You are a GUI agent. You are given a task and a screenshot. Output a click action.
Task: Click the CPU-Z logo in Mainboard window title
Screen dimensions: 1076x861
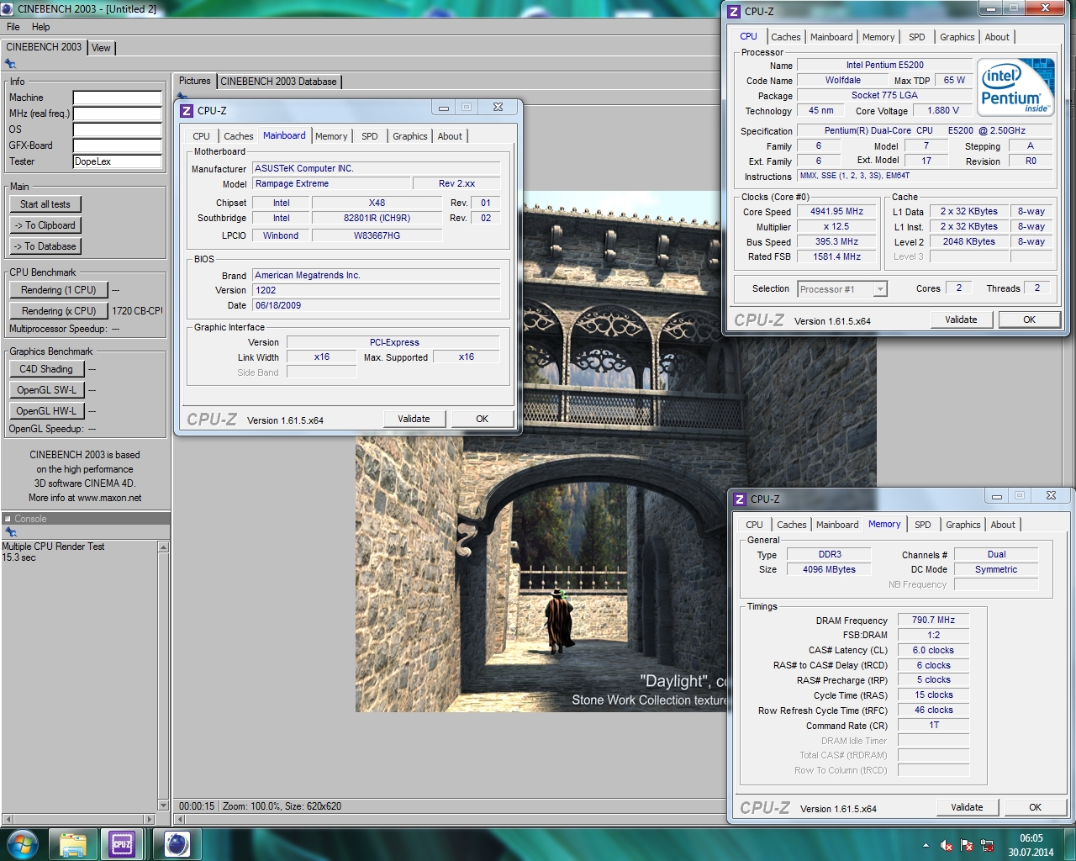187,110
